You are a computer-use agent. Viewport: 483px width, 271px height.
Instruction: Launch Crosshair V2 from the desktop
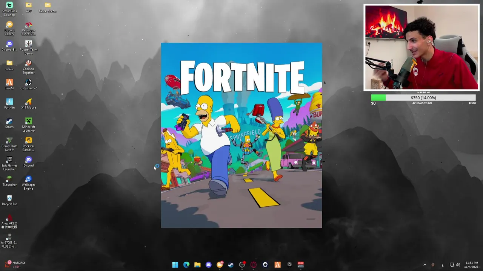(29, 84)
